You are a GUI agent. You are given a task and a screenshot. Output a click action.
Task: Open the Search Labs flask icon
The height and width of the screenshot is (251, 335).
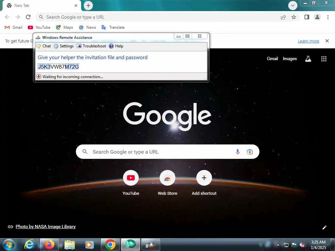(308, 59)
